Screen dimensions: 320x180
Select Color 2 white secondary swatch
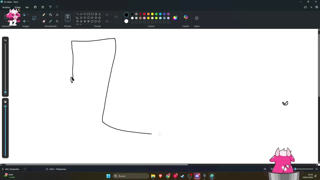click(126, 21)
